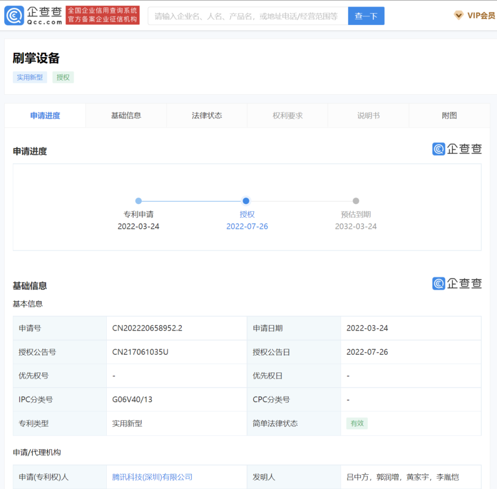The width and height of the screenshot is (497, 489).
Task: Click the VIP会员 link
Action: tap(481, 16)
